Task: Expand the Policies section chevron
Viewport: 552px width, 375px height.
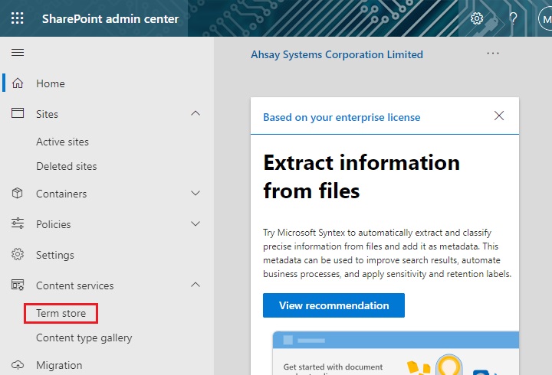Action: (195, 224)
